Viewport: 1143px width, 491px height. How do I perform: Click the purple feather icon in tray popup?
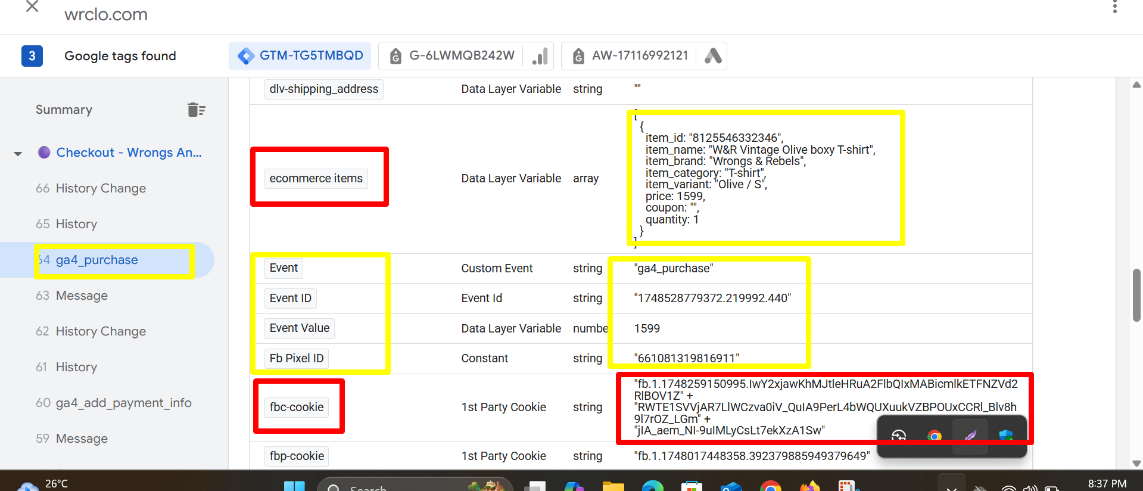pyautogui.click(x=970, y=437)
